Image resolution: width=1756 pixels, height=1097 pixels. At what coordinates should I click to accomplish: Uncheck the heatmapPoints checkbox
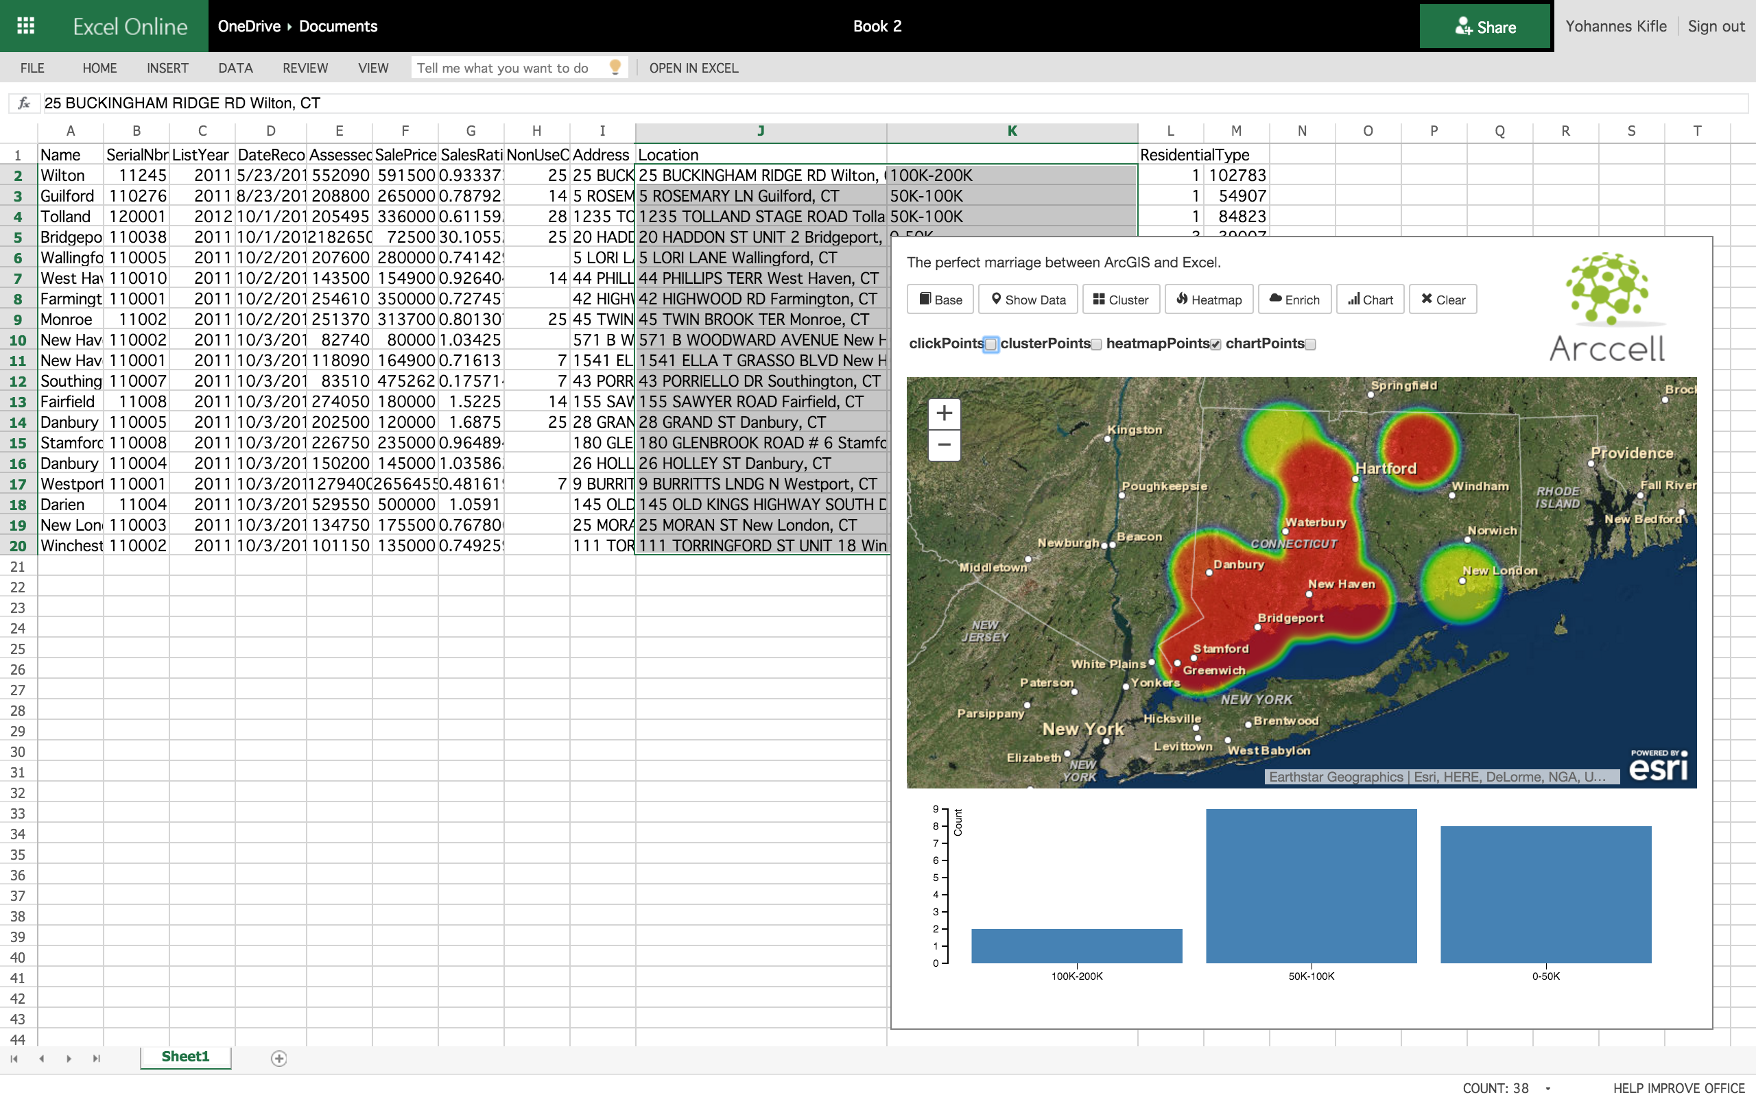point(1215,345)
